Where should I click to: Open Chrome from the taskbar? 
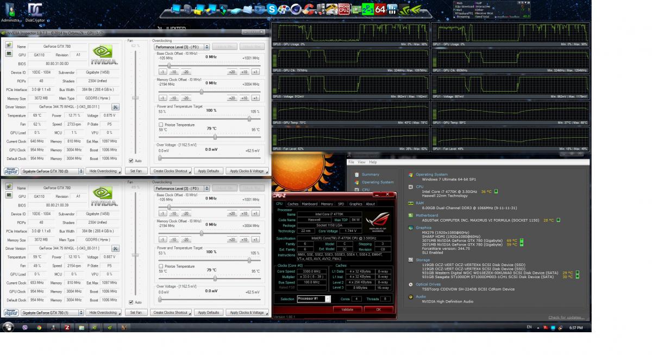coord(39,327)
